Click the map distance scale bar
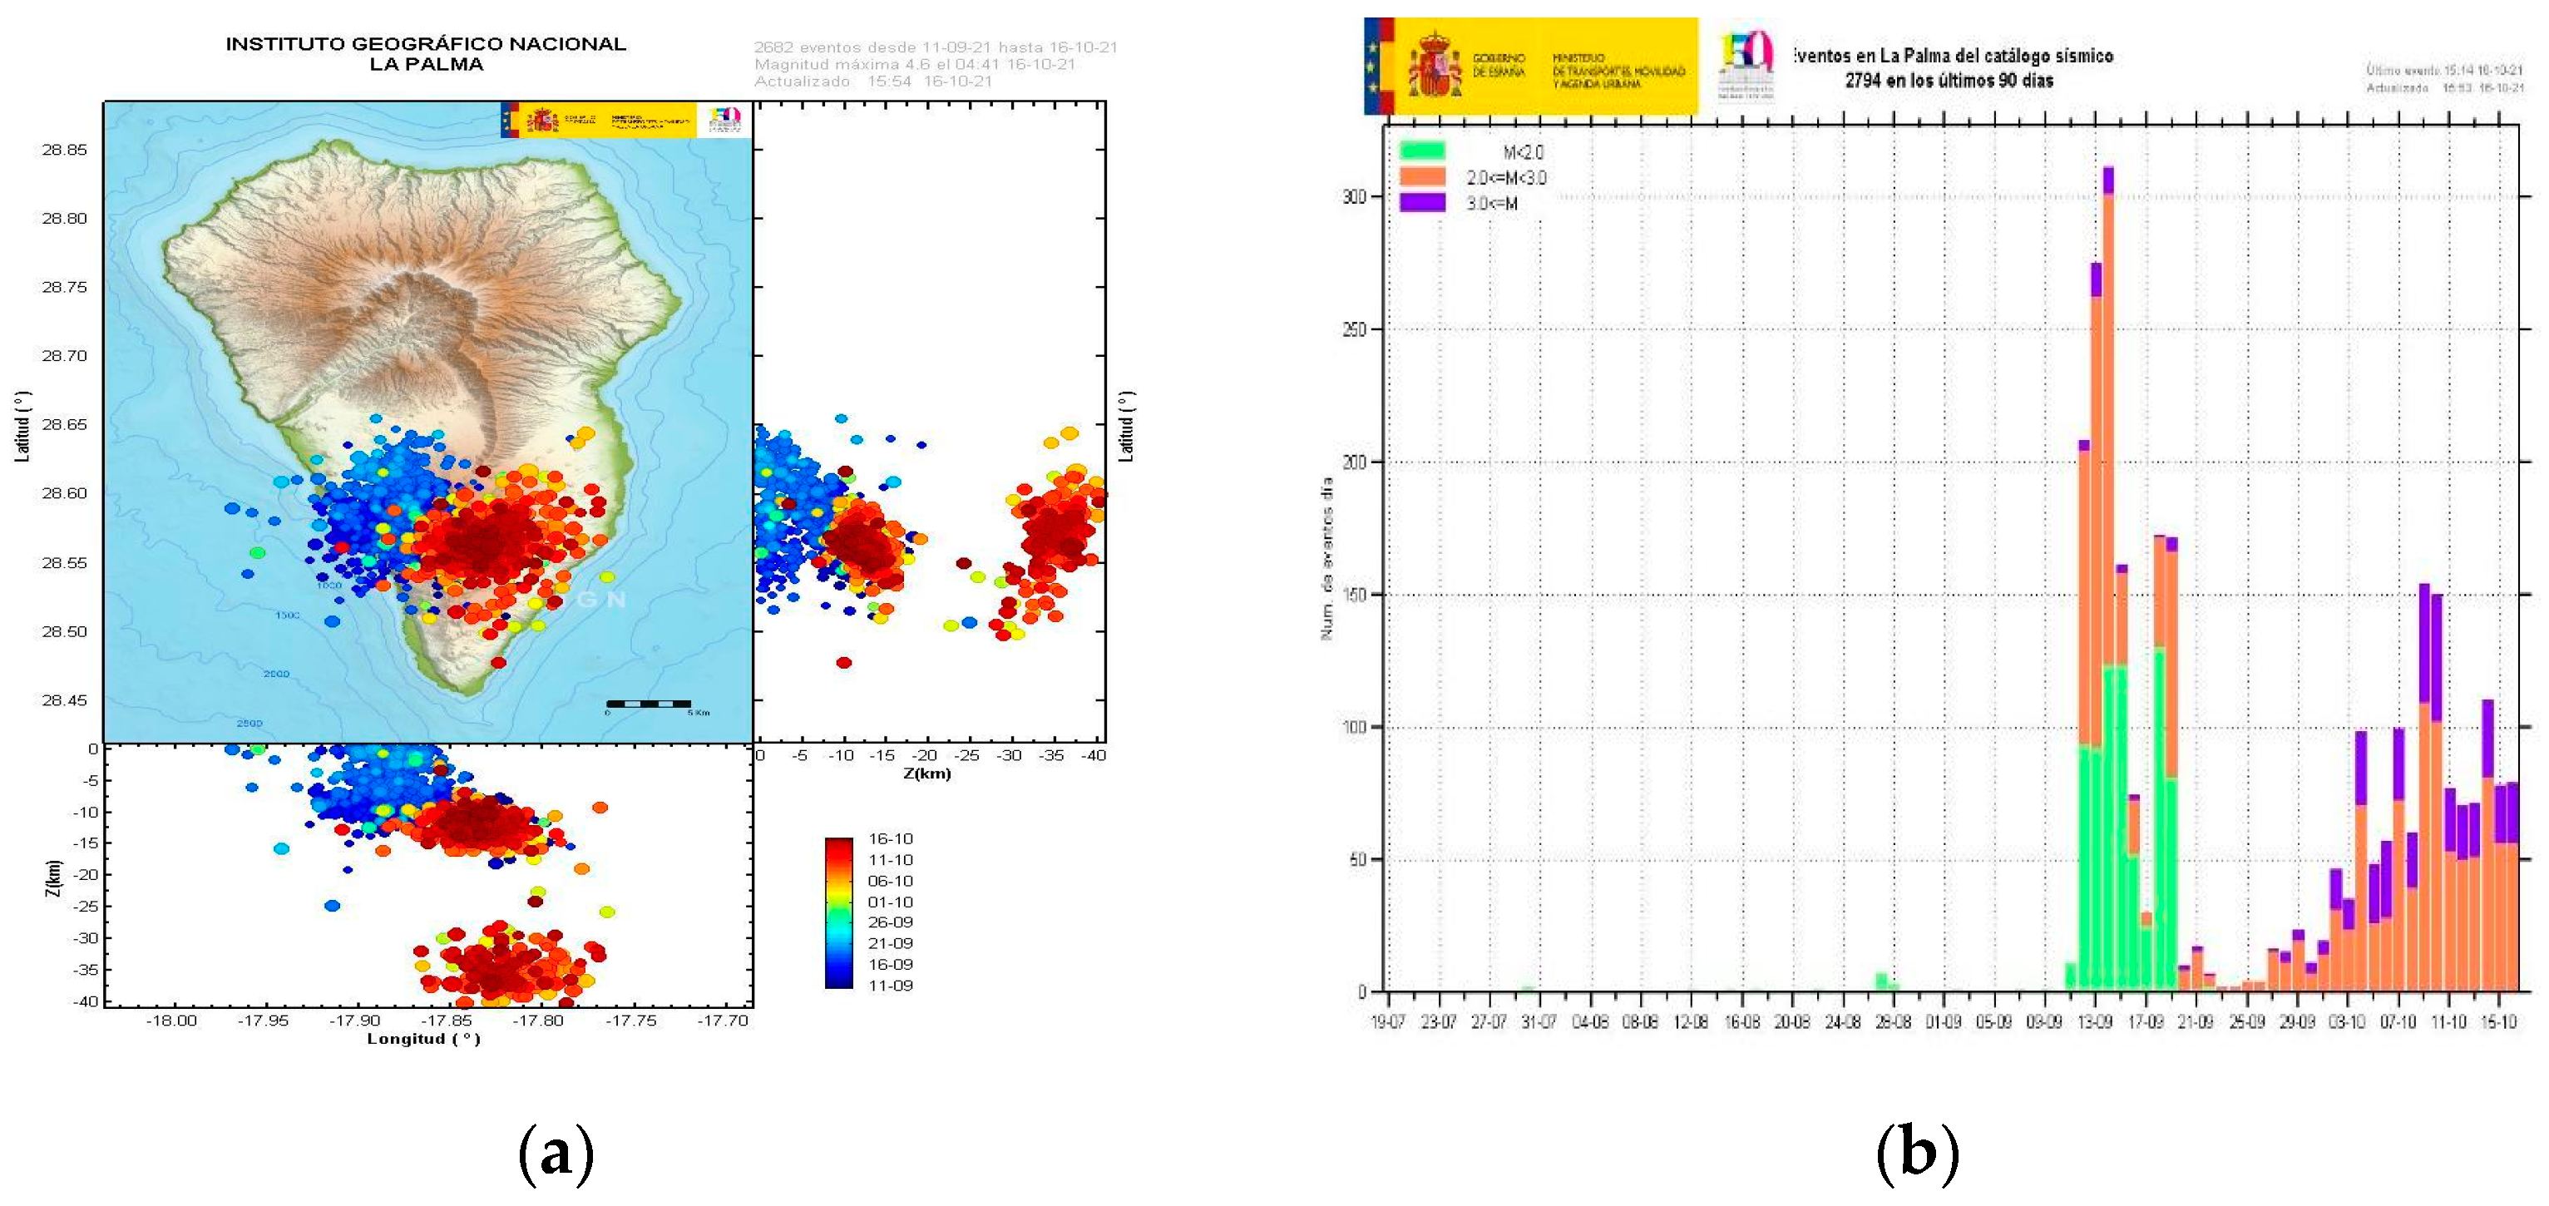 [648, 704]
